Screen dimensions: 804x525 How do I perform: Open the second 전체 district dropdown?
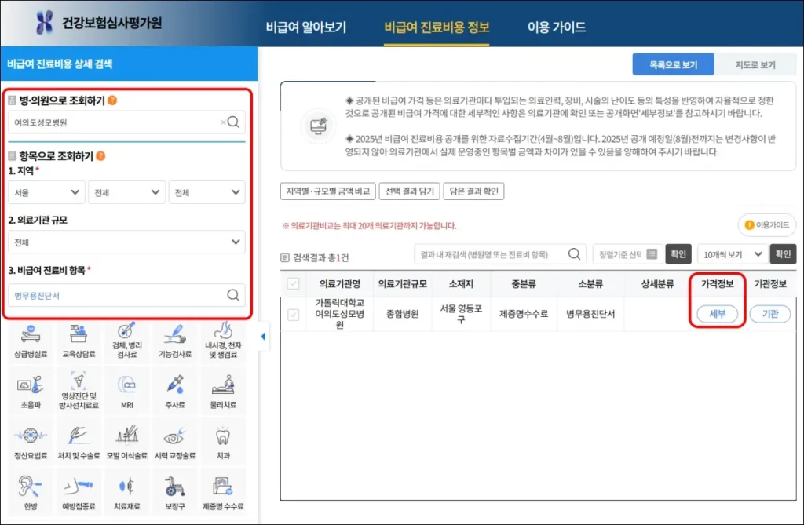[x=126, y=192]
